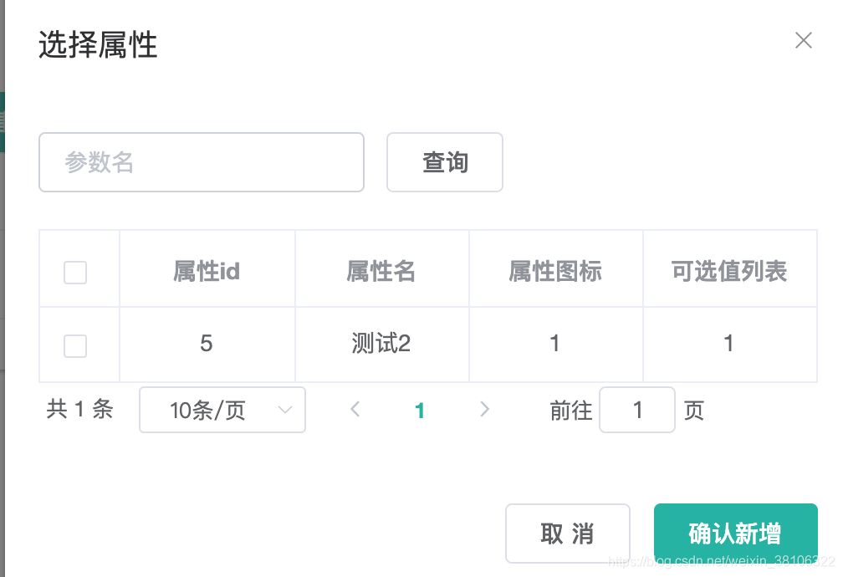Click the dropdown chevron on 10条/页 selector
Screen dimensions: 843x577
(x=286, y=410)
